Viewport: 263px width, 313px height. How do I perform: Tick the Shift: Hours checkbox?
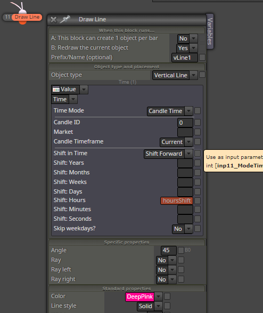click(198, 200)
